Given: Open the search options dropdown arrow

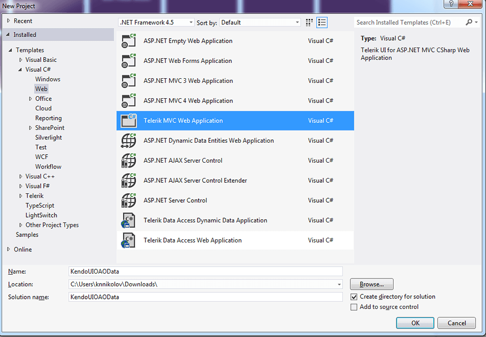Looking at the screenshot, I should tap(476, 22).
